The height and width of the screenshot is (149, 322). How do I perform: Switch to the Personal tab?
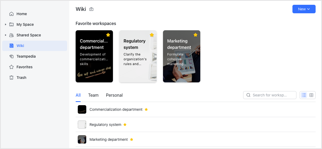tap(114, 95)
